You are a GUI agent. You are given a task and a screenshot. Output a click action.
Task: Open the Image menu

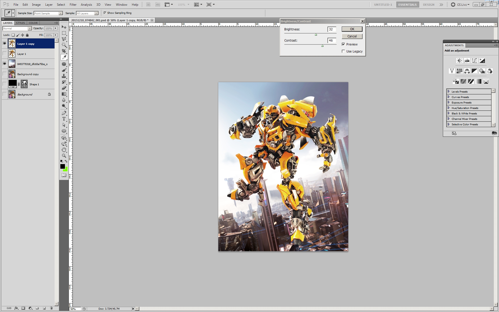pyautogui.click(x=36, y=4)
